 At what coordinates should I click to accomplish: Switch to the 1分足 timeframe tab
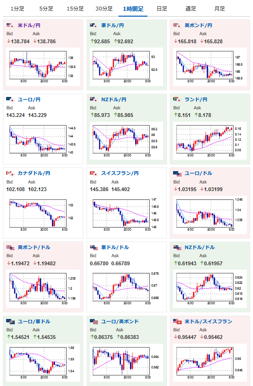coord(17,9)
